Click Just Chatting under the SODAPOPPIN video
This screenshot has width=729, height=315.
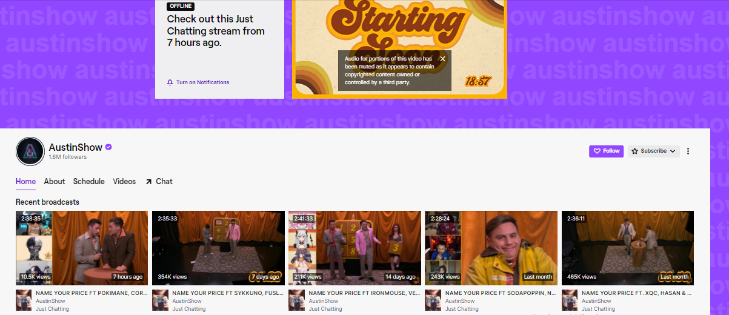462,309
